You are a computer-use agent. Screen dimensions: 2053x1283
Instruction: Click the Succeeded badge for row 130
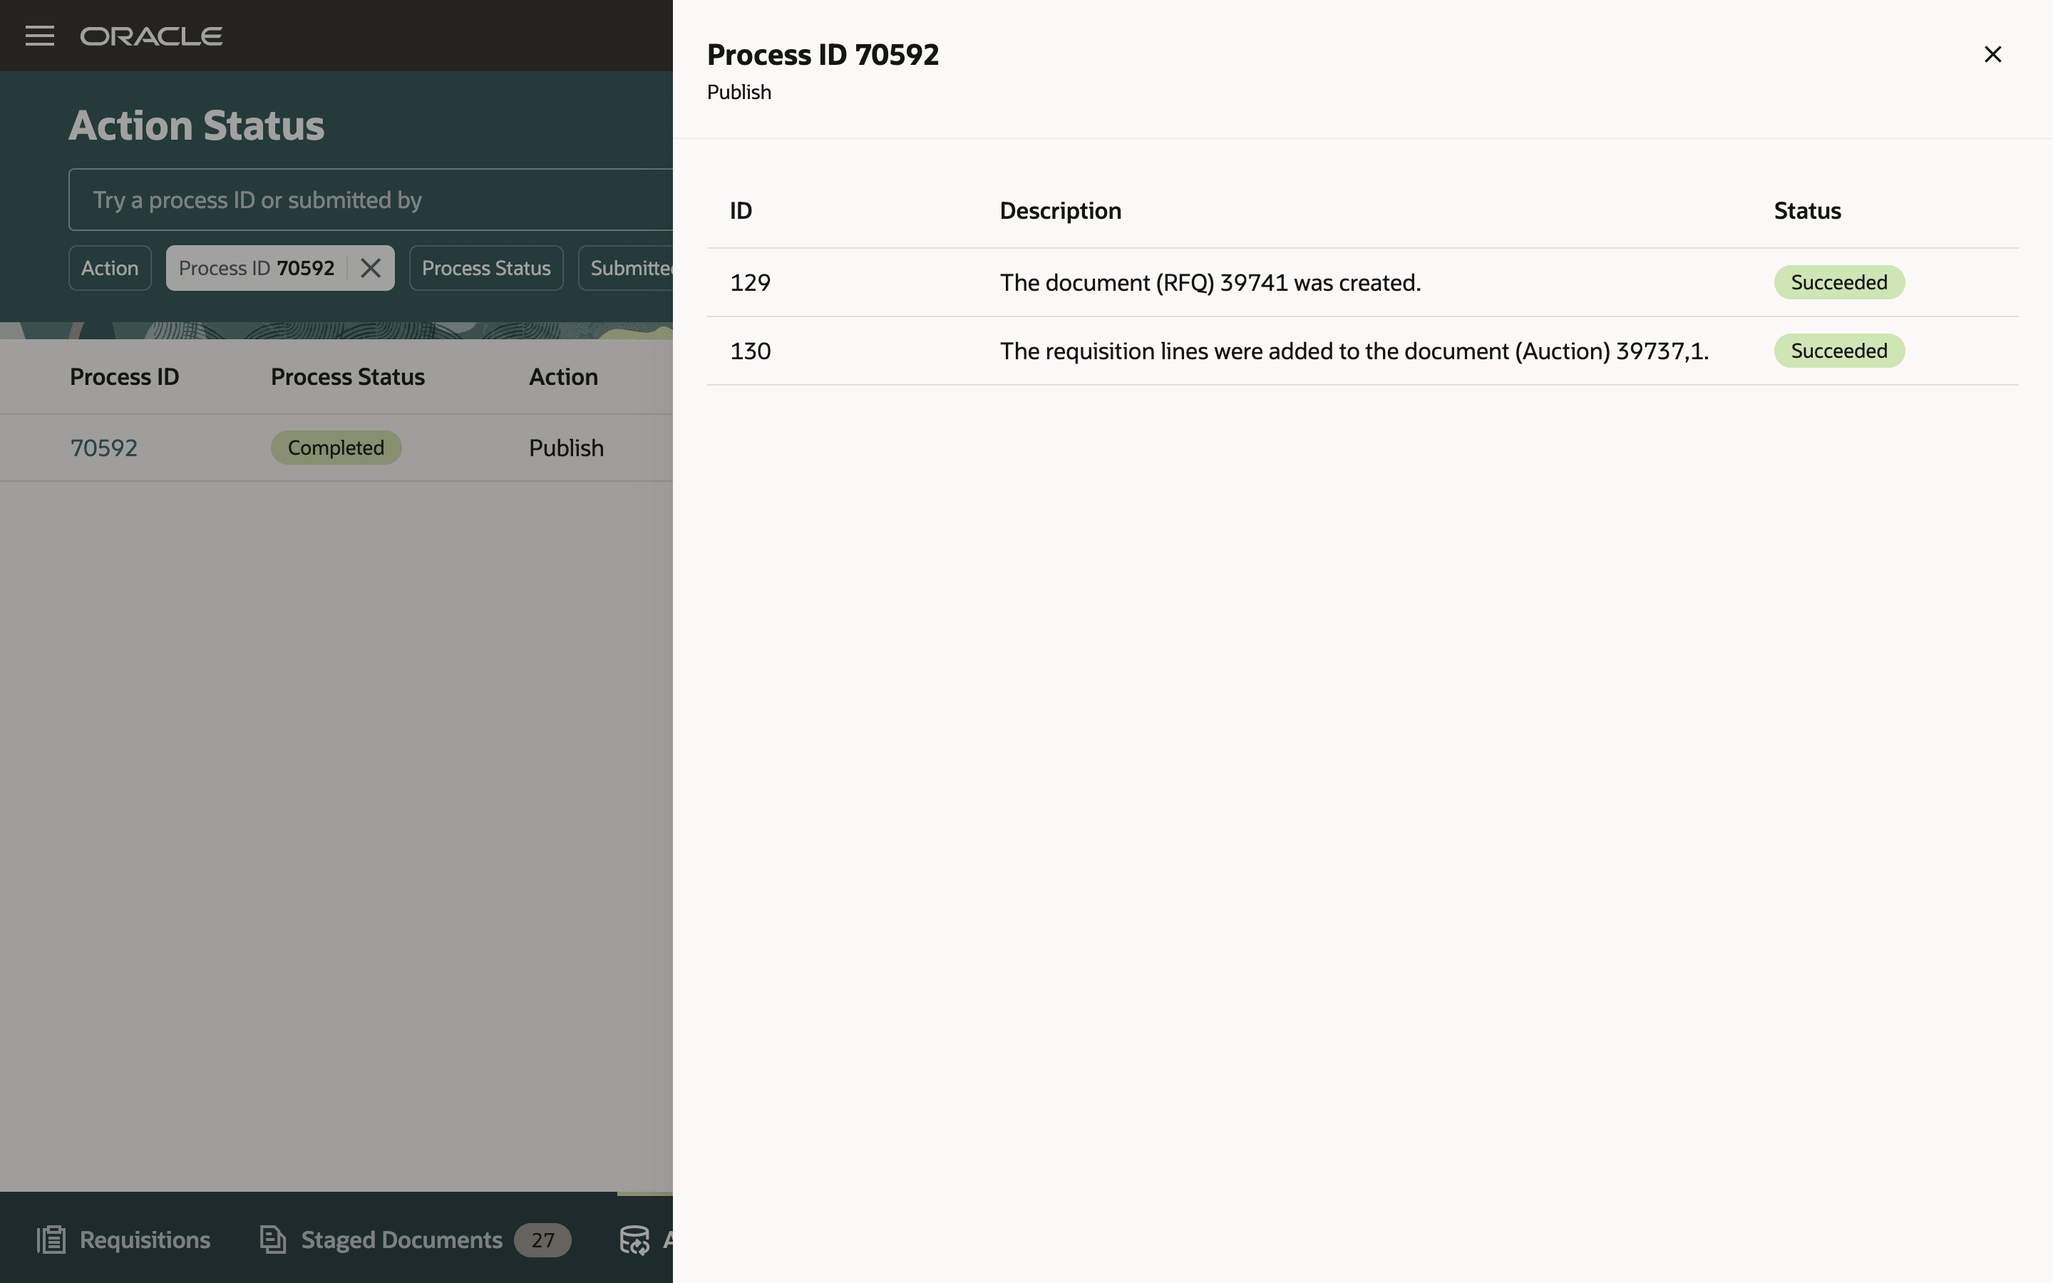tap(1838, 349)
